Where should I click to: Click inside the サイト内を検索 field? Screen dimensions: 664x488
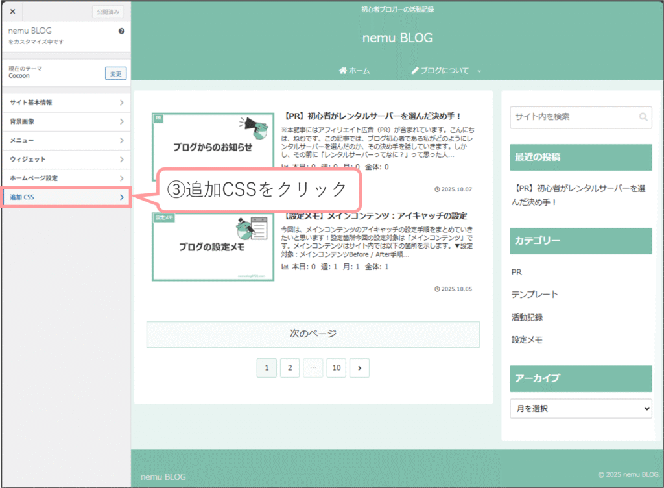(x=571, y=117)
